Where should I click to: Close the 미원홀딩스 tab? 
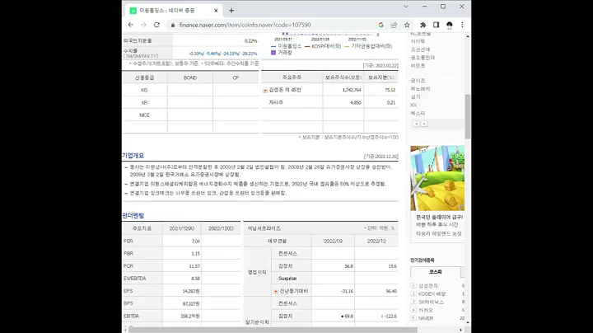(x=216, y=11)
